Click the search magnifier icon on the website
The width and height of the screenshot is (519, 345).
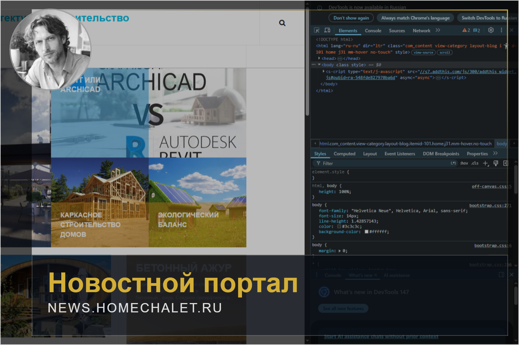click(282, 23)
